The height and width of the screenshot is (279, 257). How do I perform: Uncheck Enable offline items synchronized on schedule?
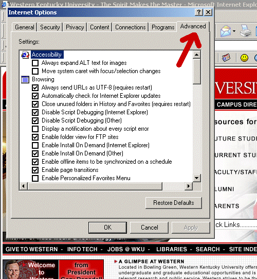click(35, 162)
